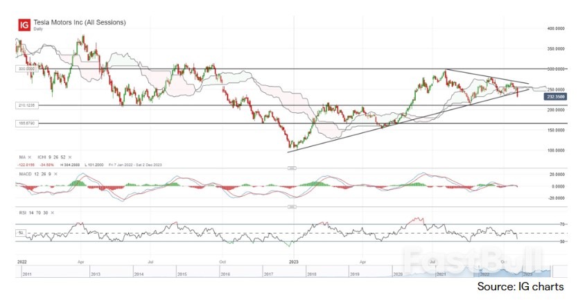Open ICHI indicator settings label

(x=51, y=157)
